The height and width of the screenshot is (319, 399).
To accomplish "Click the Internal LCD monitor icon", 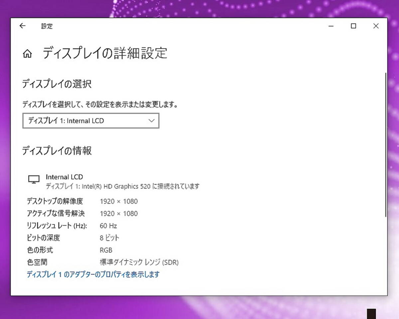I will (x=34, y=179).
